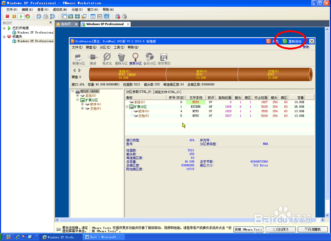Open the snapshot manager icon
Image resolution: width=331 pixels, height=241 pixels.
[52, 16]
